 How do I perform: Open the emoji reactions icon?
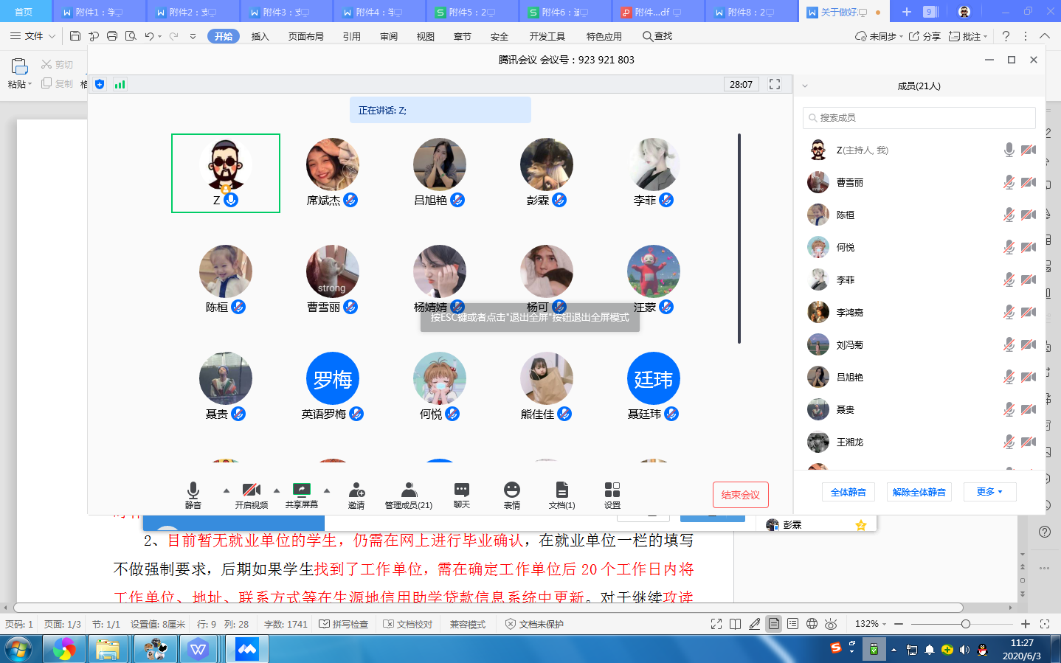click(x=511, y=490)
